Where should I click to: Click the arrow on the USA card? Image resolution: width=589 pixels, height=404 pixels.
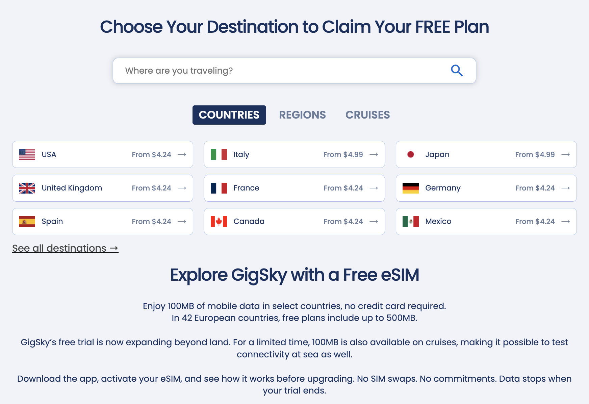(x=182, y=154)
